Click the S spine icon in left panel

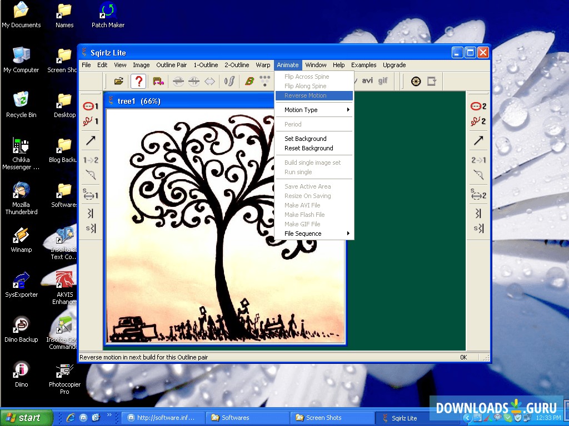[x=91, y=228]
